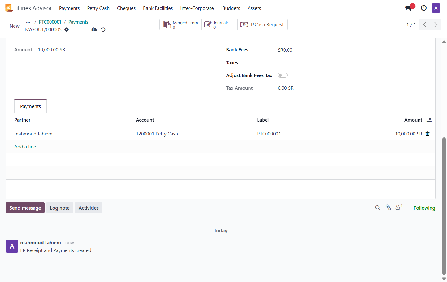
Task: Open the Petty Cash menu
Action: click(98, 8)
